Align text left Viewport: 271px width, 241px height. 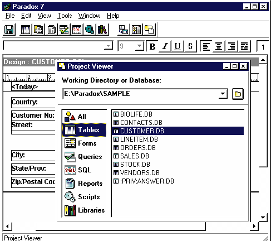pyautogui.click(x=206, y=46)
